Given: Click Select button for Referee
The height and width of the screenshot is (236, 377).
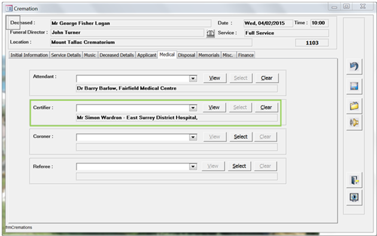Looking at the screenshot, I should coord(239,166).
